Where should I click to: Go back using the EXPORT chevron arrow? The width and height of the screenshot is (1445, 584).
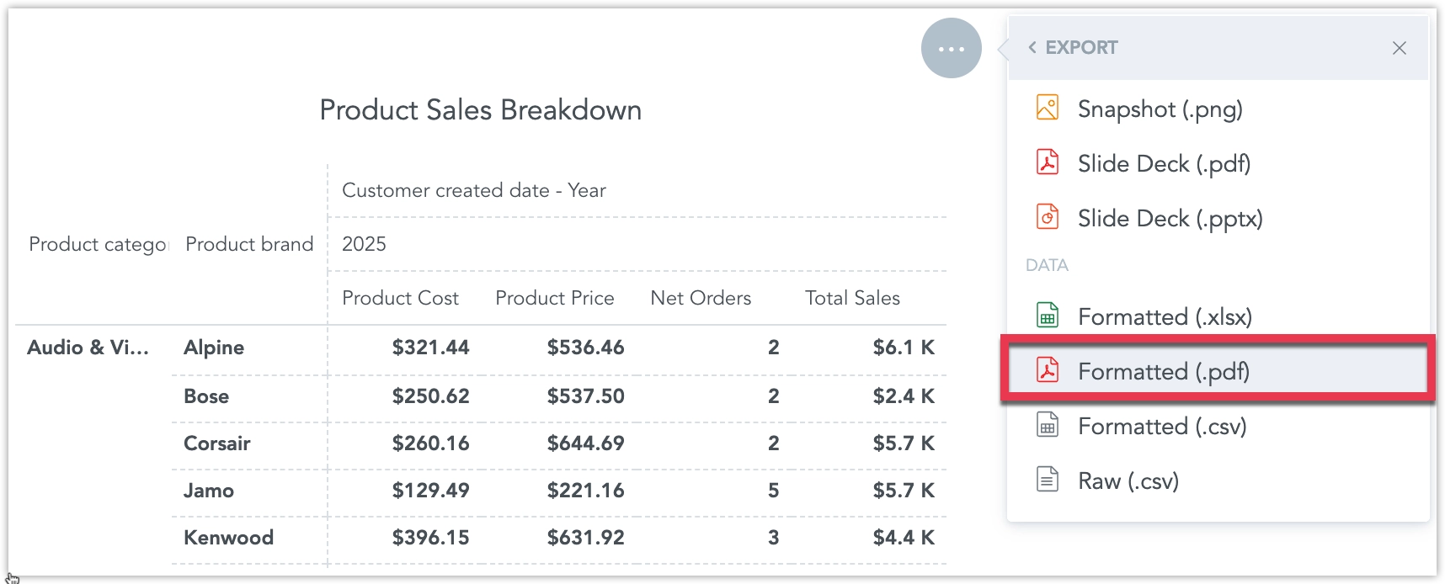[x=1032, y=48]
